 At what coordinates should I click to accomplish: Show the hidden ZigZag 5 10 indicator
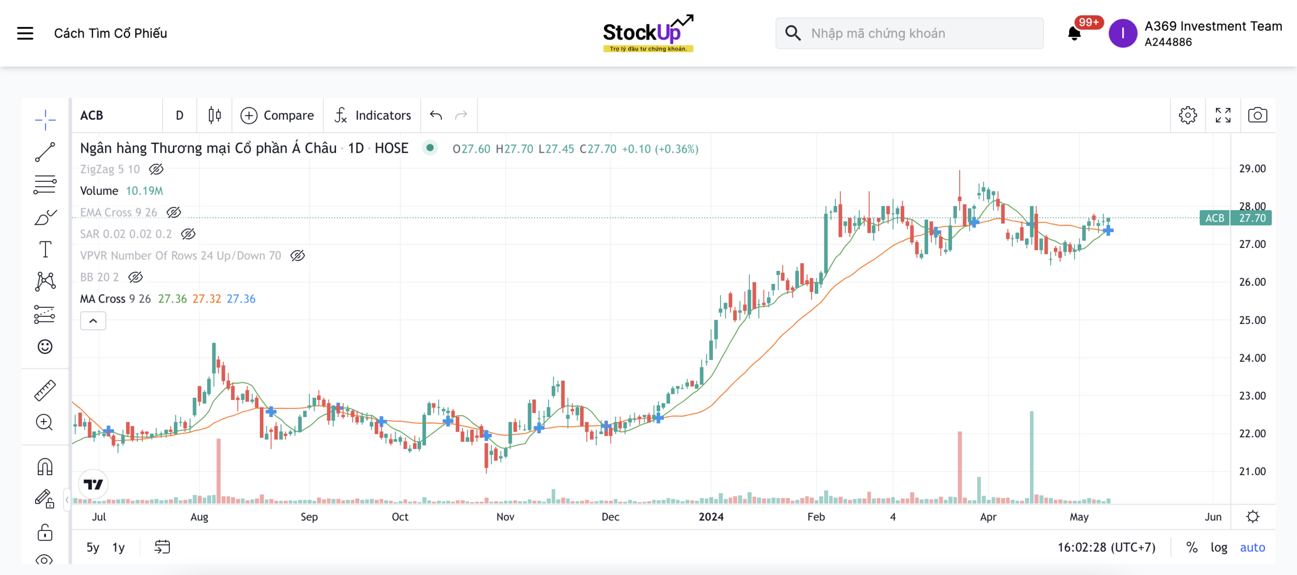tap(156, 169)
